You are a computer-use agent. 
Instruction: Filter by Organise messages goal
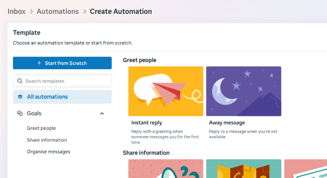[x=48, y=152]
